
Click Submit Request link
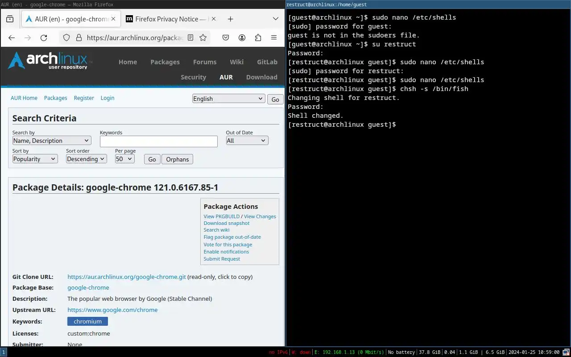click(222, 259)
